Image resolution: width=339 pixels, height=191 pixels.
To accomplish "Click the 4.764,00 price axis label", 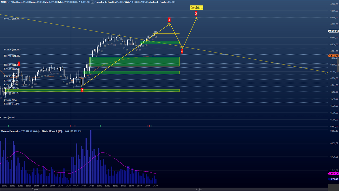I will 334,85.
